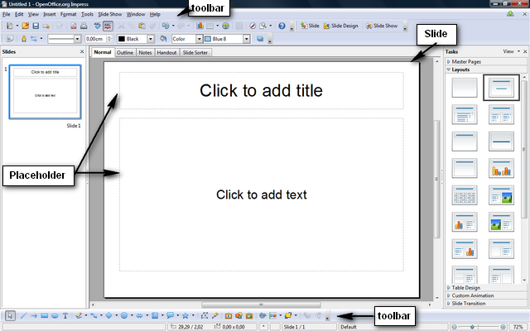Image resolution: width=530 pixels, height=331 pixels.
Task: Click the Print file icon
Action: coord(84,26)
